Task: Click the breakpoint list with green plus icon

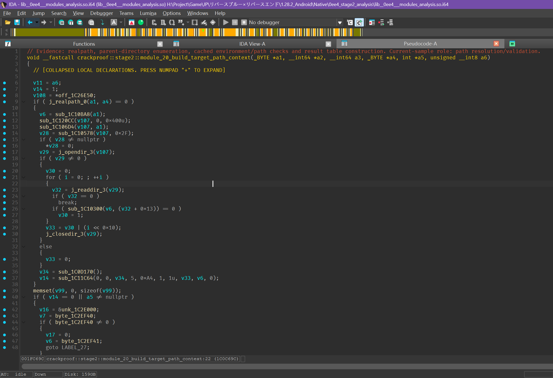Action: 381,23
